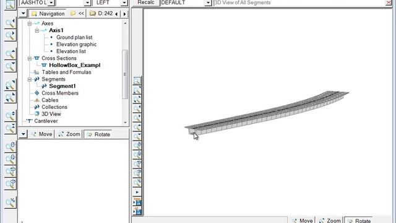Click the zoom percent magnifier in the 3D view toolbar
The width and height of the screenshot is (396, 223).
(x=137, y=183)
